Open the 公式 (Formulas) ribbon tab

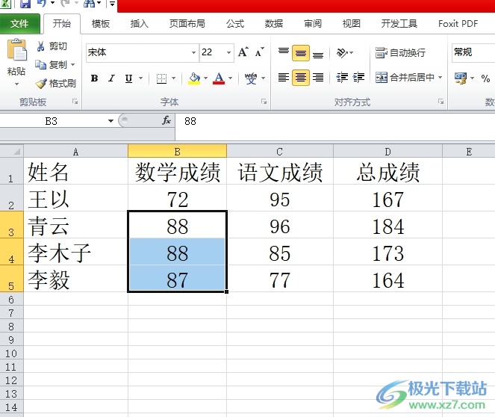point(235,24)
